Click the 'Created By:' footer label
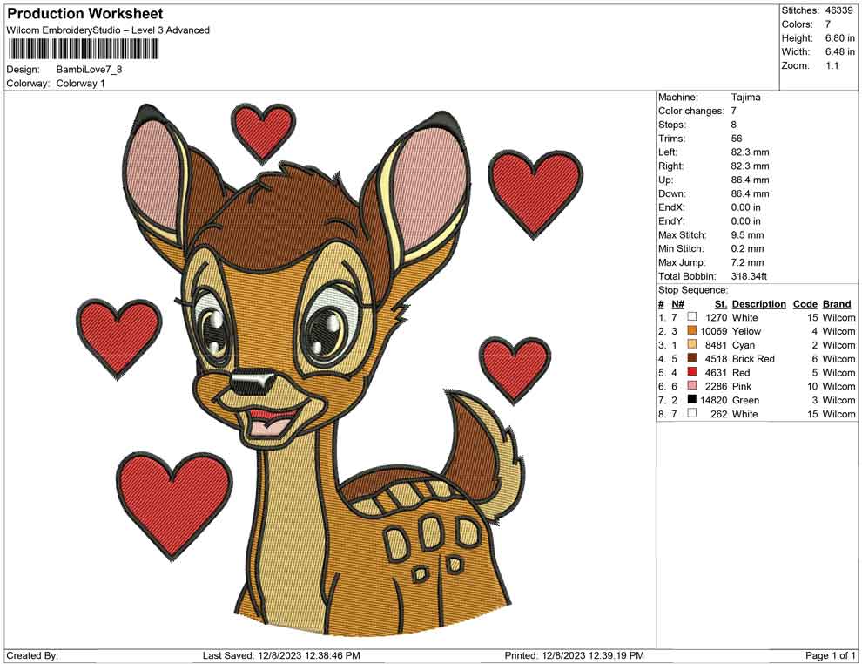 [32, 655]
